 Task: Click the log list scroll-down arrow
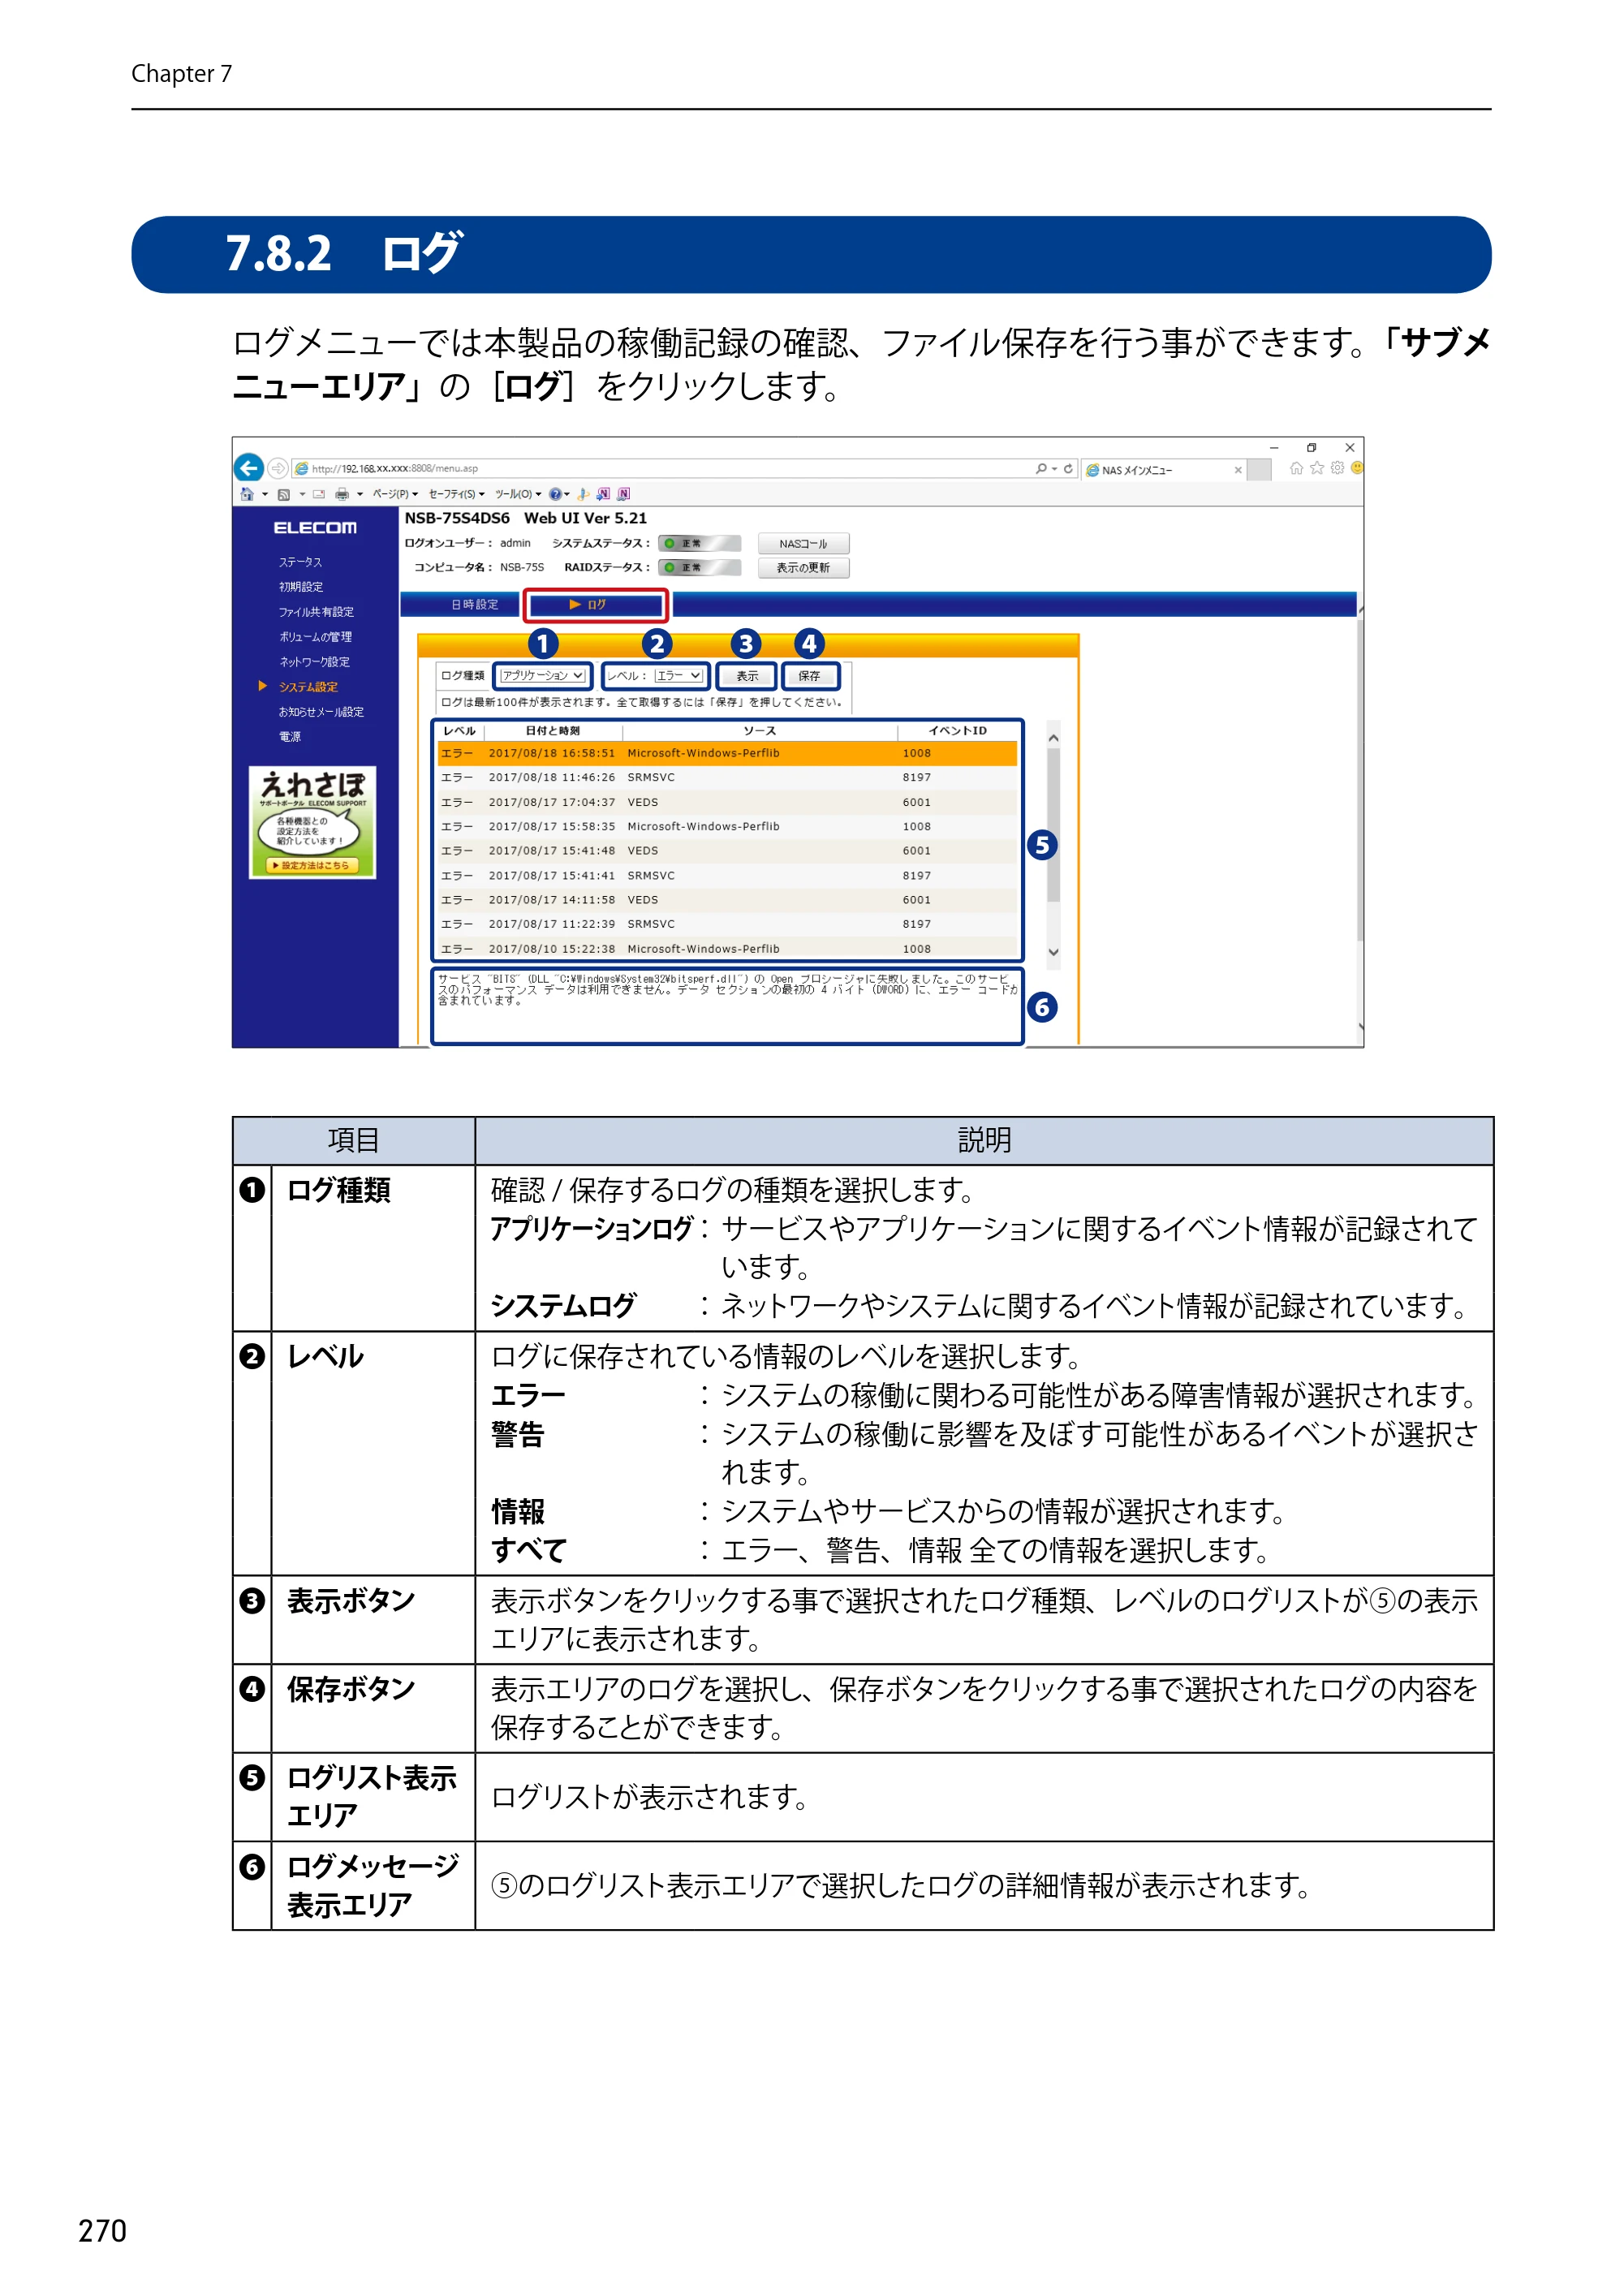click(1053, 953)
